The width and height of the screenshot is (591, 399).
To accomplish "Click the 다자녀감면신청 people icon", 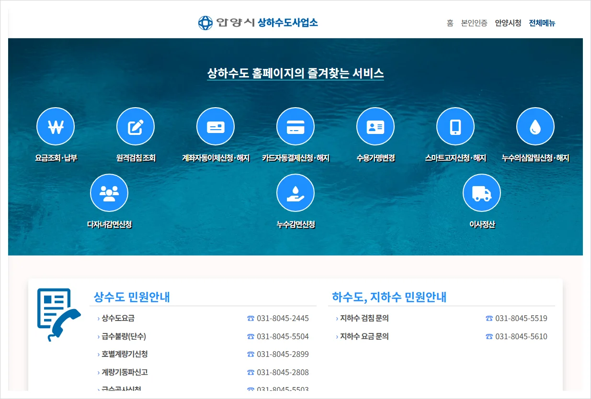I will [x=109, y=193].
